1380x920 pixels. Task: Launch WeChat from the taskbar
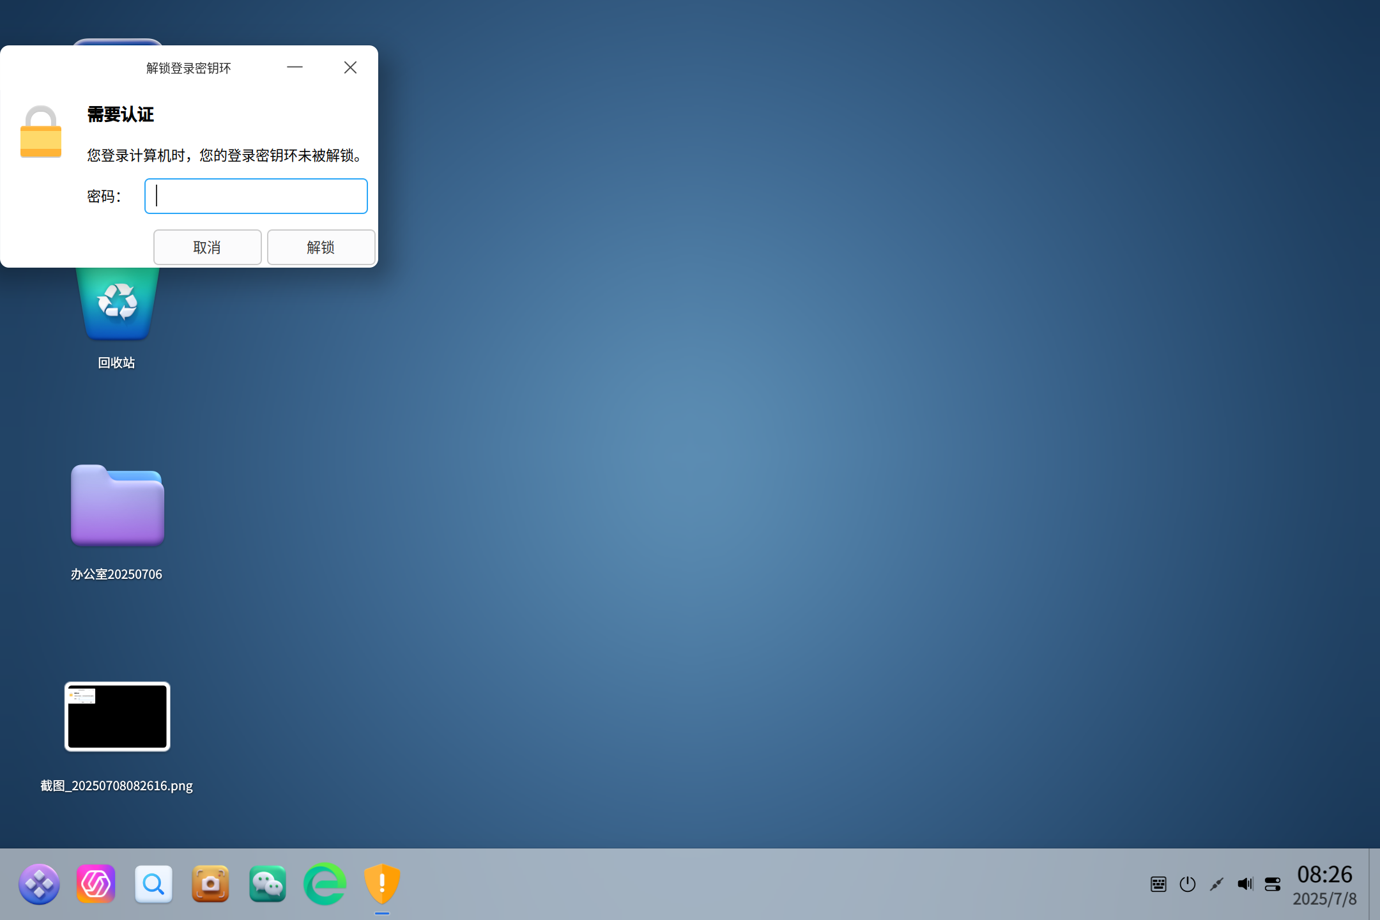coord(268,884)
